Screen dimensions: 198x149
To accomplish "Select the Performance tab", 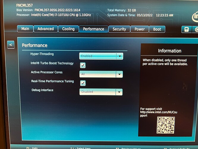I will coord(94,29).
